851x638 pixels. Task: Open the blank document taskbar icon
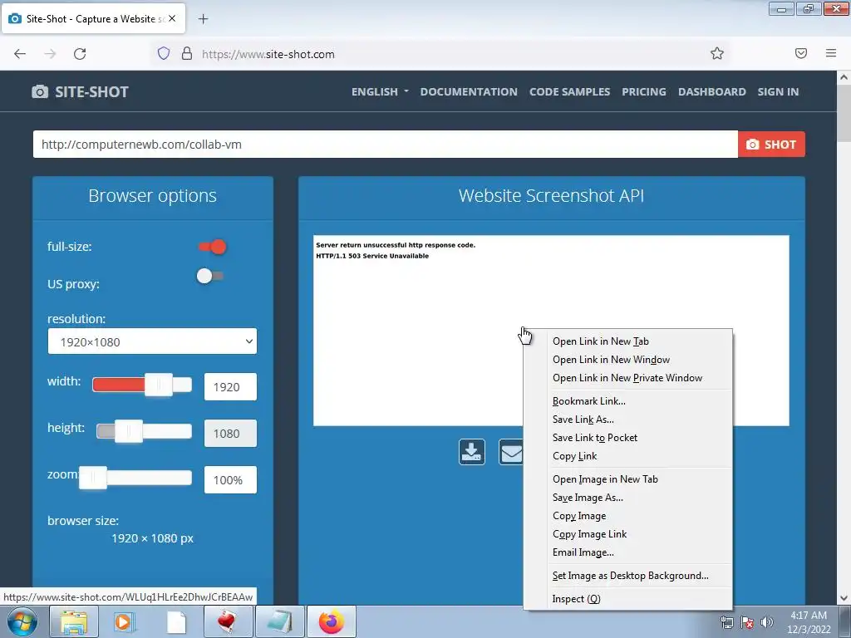click(176, 621)
